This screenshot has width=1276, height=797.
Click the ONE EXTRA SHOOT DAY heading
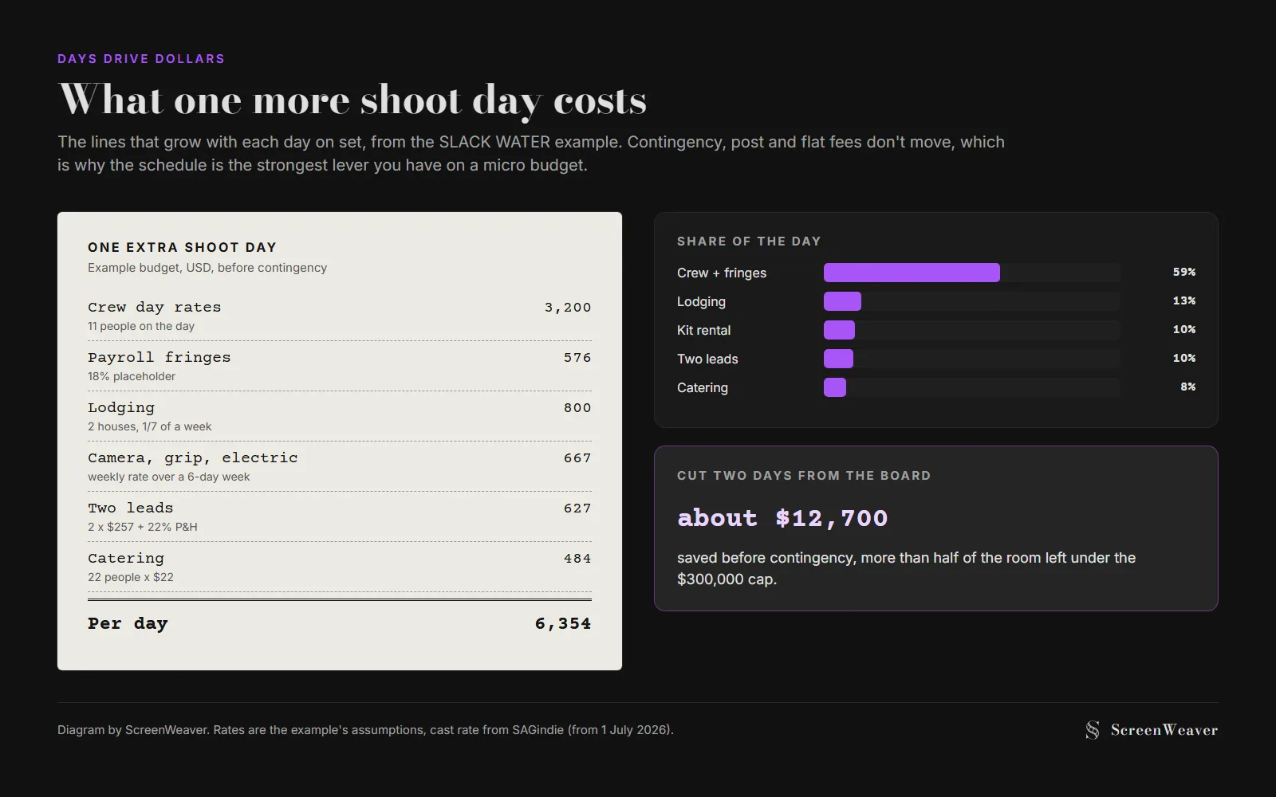(183, 247)
